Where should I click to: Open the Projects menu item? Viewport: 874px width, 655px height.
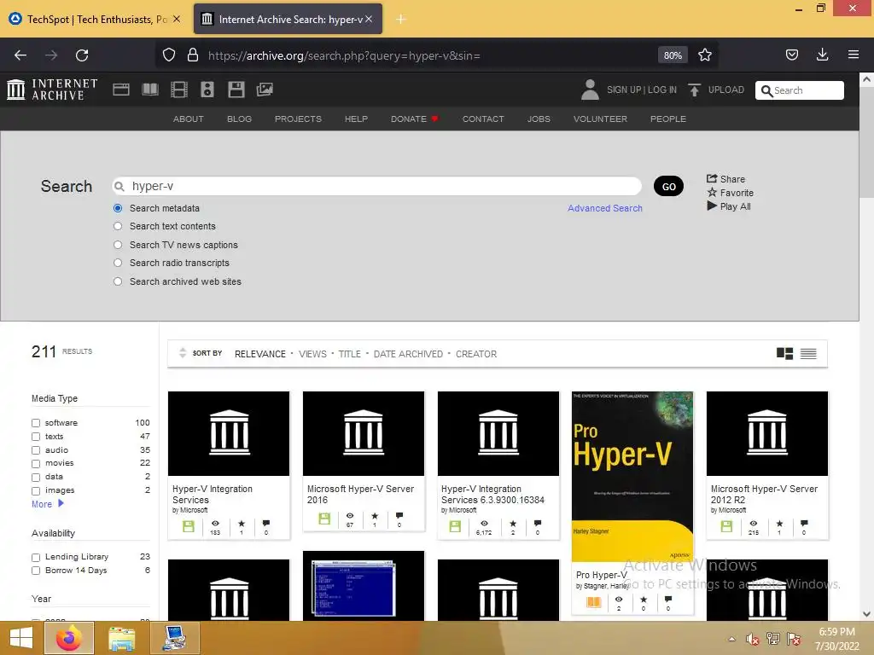(x=298, y=119)
